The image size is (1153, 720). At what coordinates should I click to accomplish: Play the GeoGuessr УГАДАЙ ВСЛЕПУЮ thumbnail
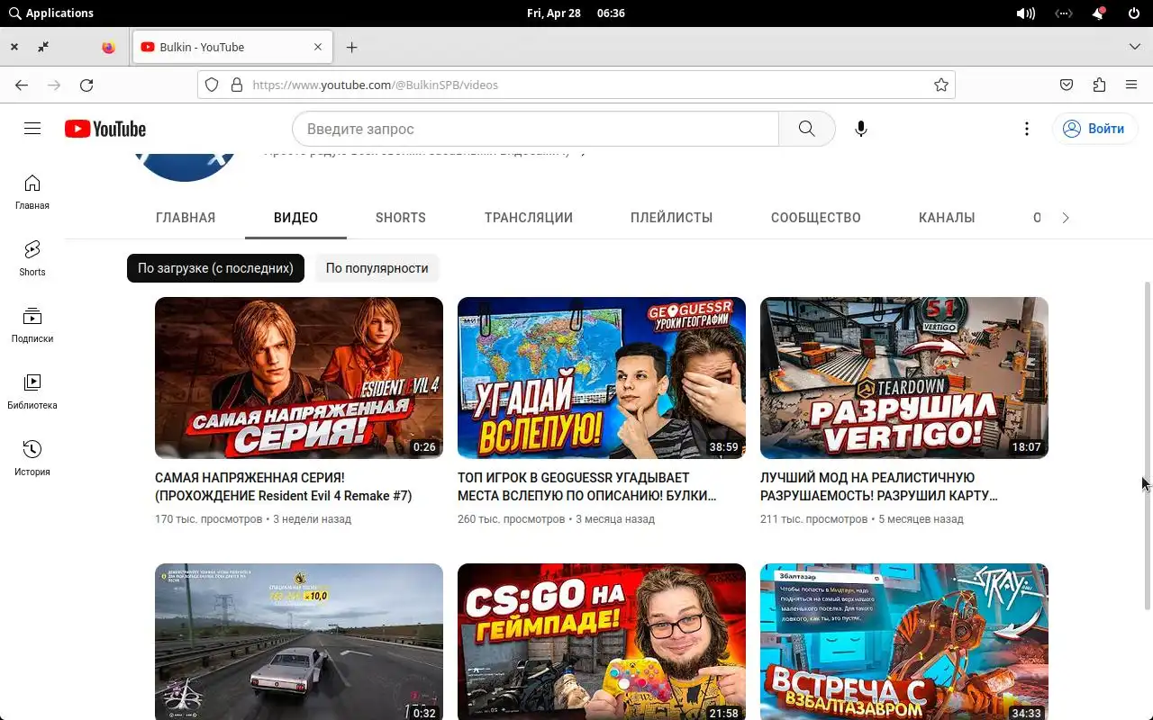click(x=602, y=378)
